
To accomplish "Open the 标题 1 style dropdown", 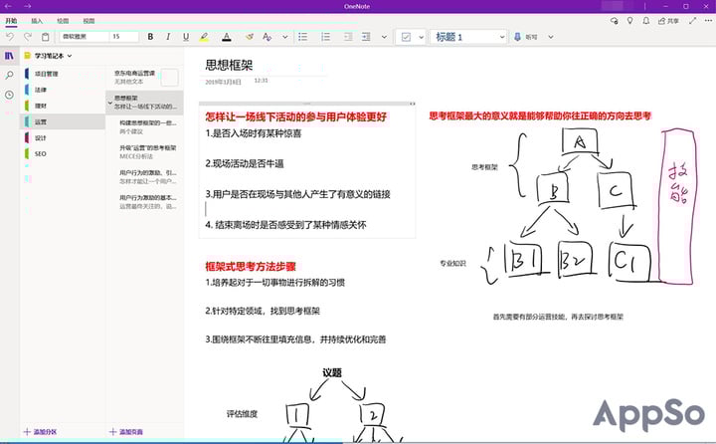I will pos(468,37).
